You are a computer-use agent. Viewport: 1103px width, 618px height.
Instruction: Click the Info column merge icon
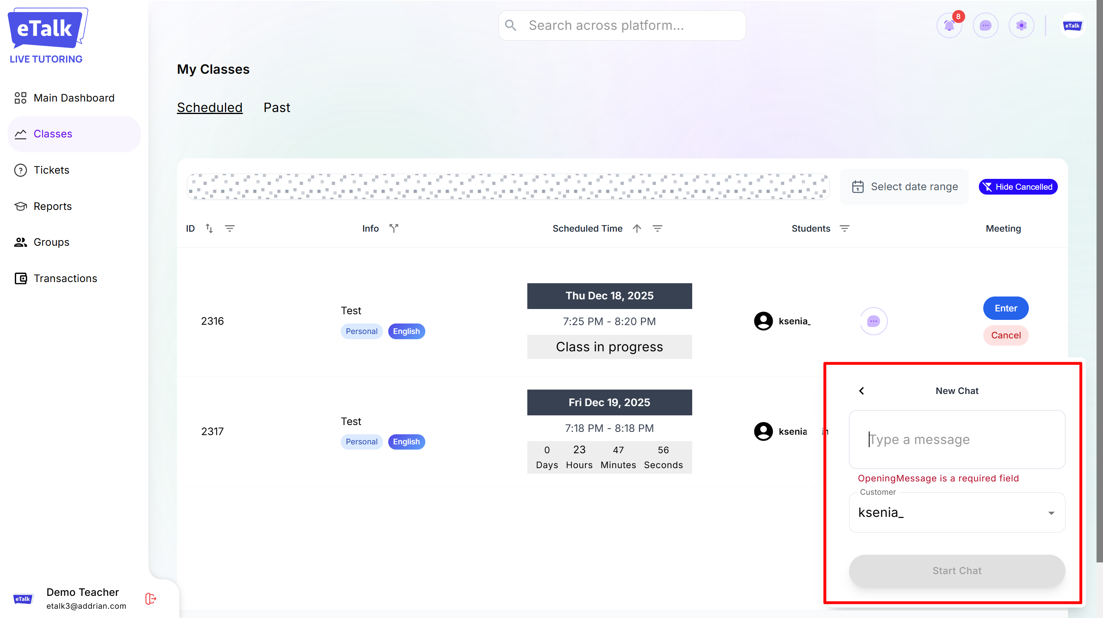(x=393, y=228)
